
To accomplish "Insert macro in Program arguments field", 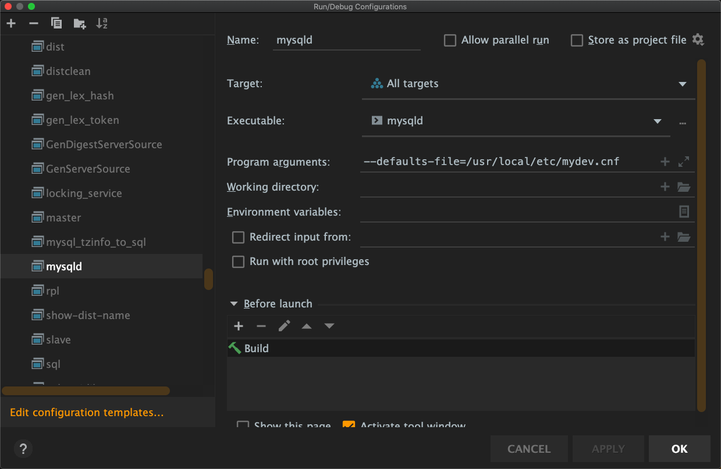I will coord(665,162).
